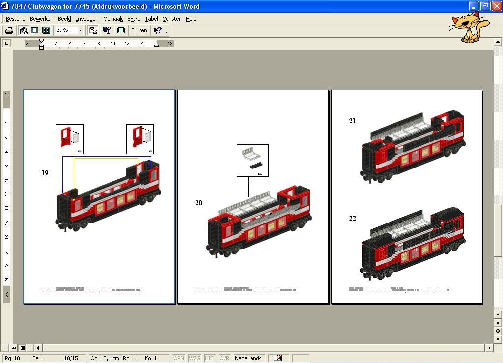
Task: Open the Venster menu
Action: point(171,19)
